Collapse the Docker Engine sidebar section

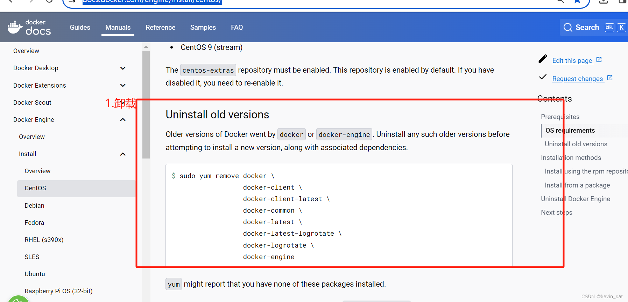123,120
